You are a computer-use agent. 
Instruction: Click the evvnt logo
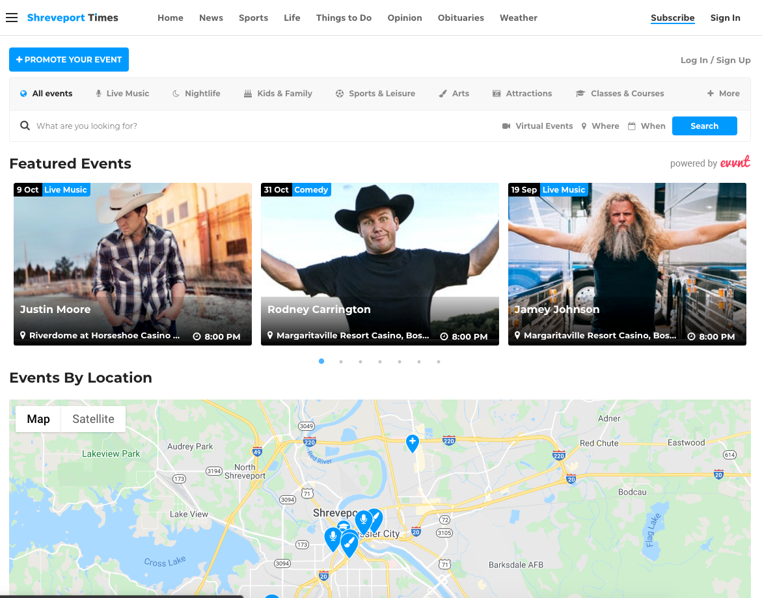(x=735, y=162)
